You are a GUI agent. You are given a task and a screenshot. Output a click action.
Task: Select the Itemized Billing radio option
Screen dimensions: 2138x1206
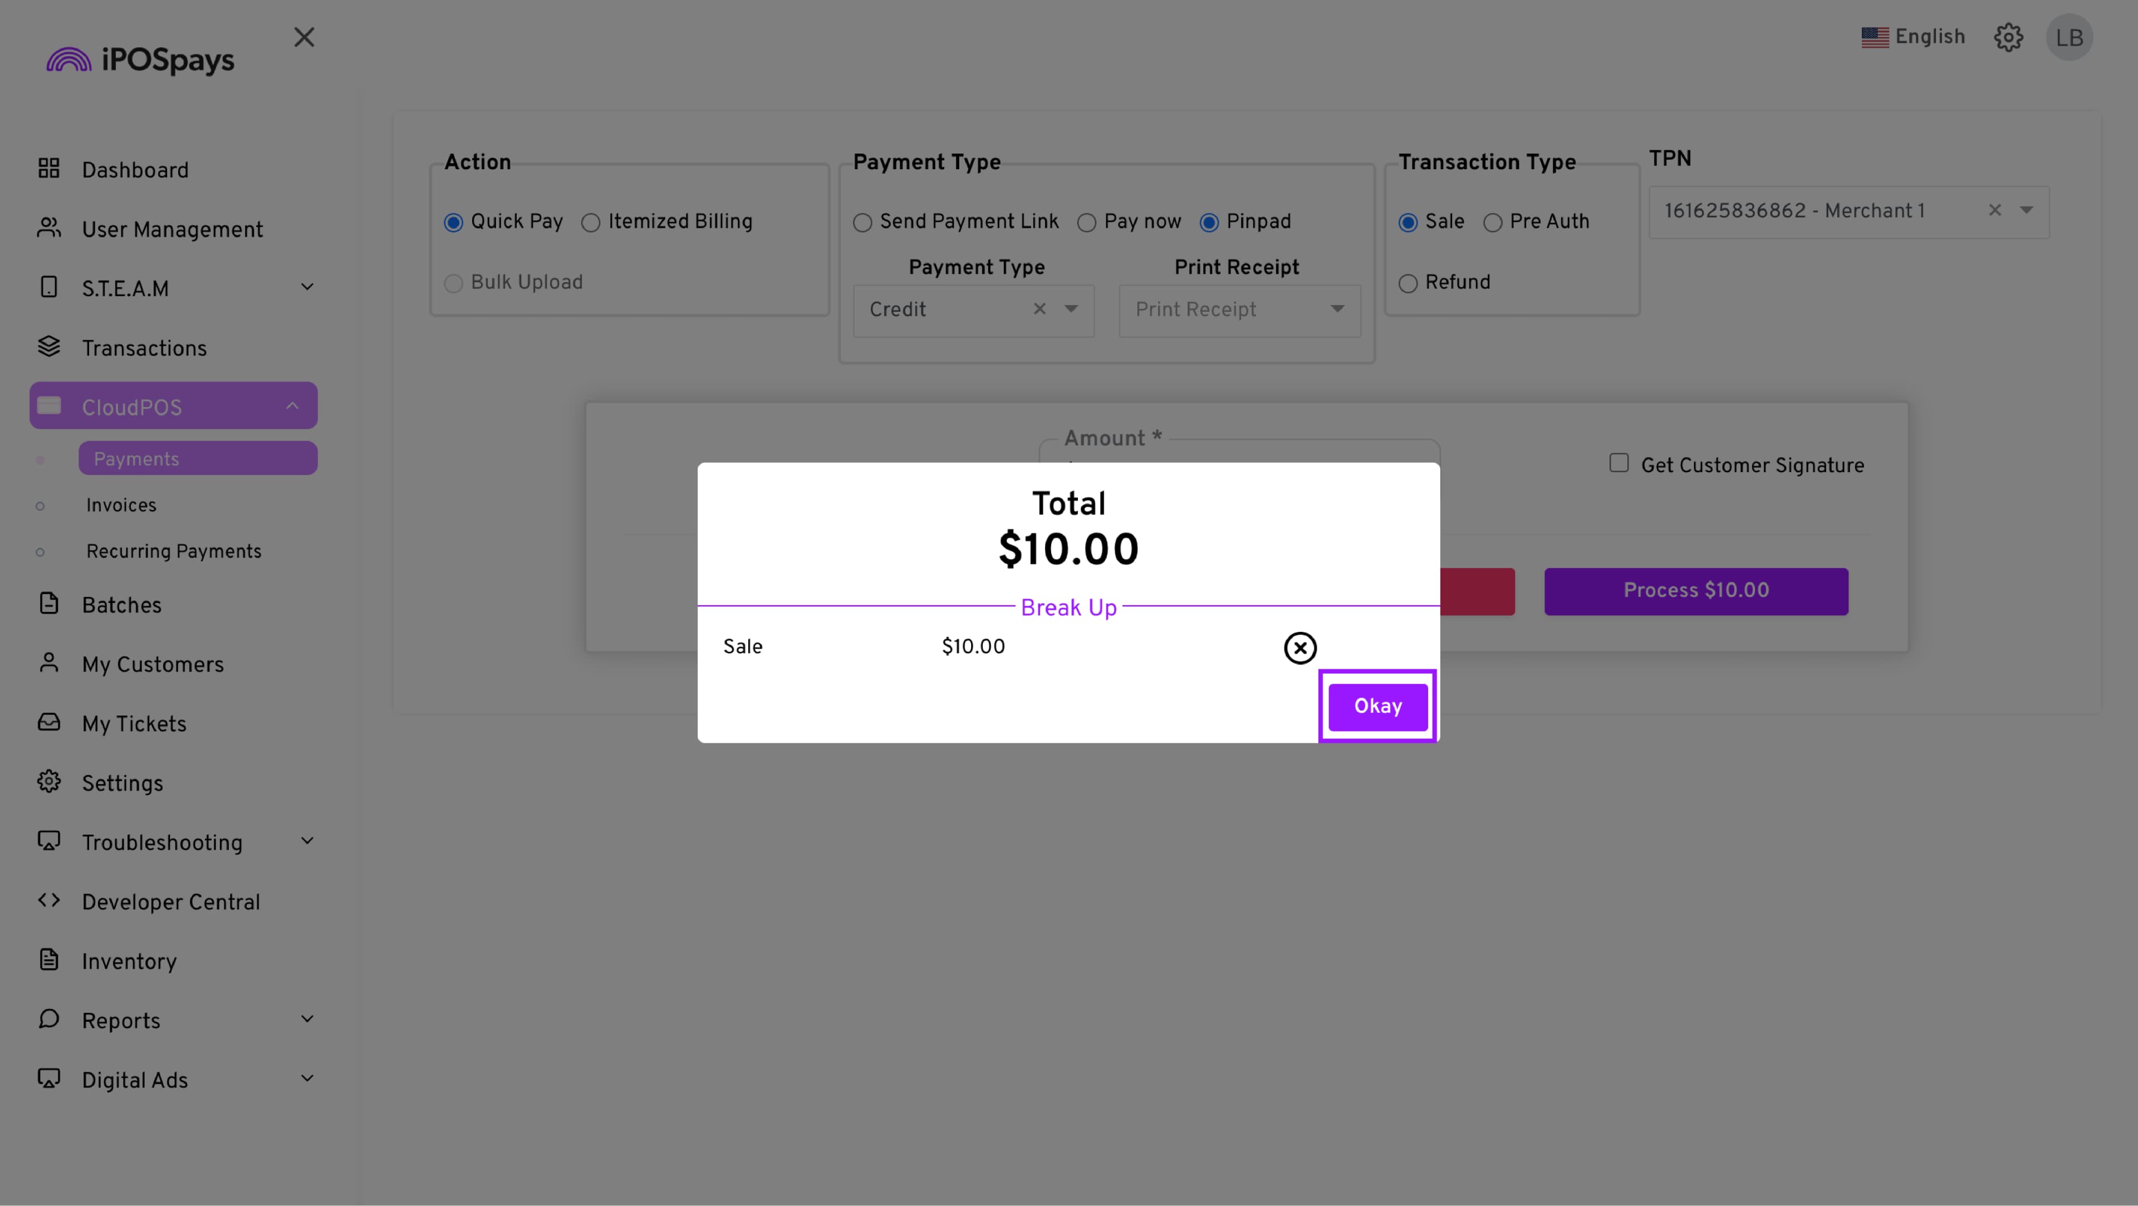point(591,223)
